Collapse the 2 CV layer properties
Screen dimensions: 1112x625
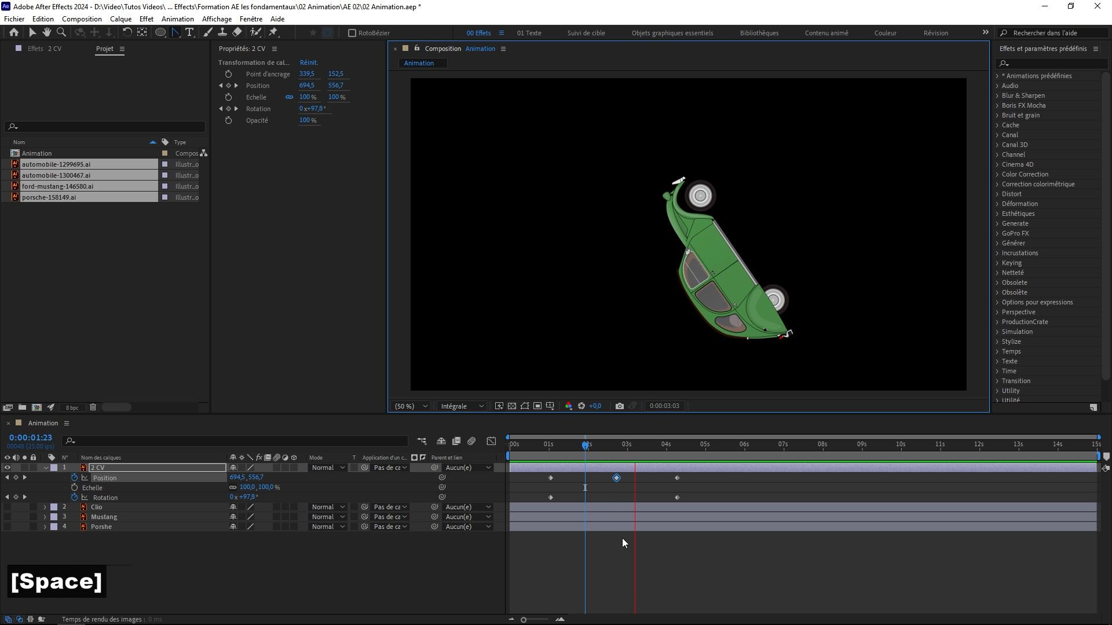click(46, 468)
